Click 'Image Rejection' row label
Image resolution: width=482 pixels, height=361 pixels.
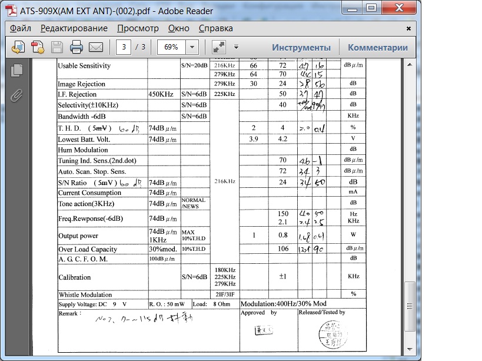coord(81,84)
